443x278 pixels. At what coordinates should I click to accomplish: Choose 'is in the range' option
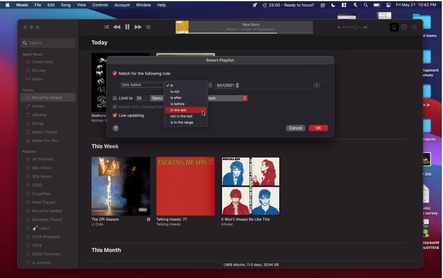[186, 122]
